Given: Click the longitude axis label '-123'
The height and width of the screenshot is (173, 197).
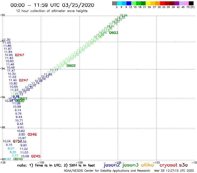Looking at the screenshot, I should point(157,162).
